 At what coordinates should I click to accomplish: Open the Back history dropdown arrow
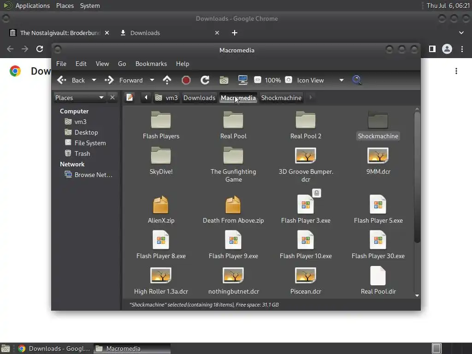pyautogui.click(x=94, y=80)
